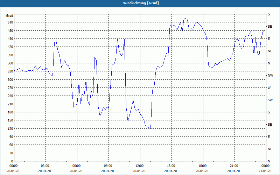
Task: Click the 120 y-axis label
Action: tap(10, 128)
